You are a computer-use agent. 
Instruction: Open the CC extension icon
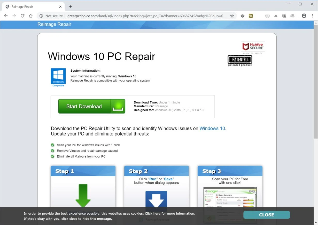pyautogui.click(x=251, y=16)
